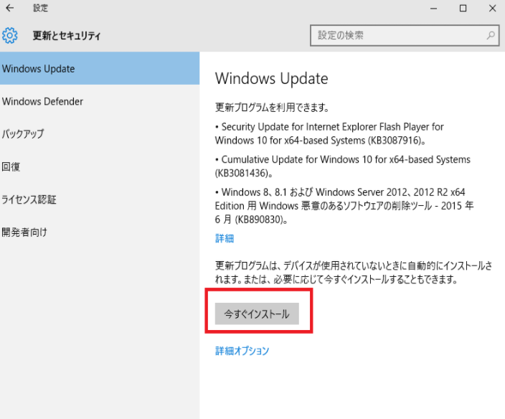Click the 今すぐインストール button
Screen dimensions: 505x419
(x=257, y=314)
